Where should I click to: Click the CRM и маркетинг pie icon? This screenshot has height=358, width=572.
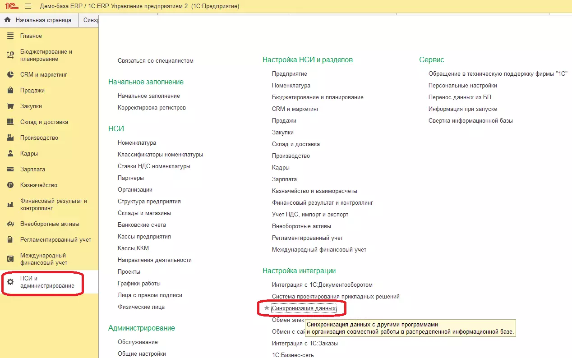pyautogui.click(x=10, y=75)
